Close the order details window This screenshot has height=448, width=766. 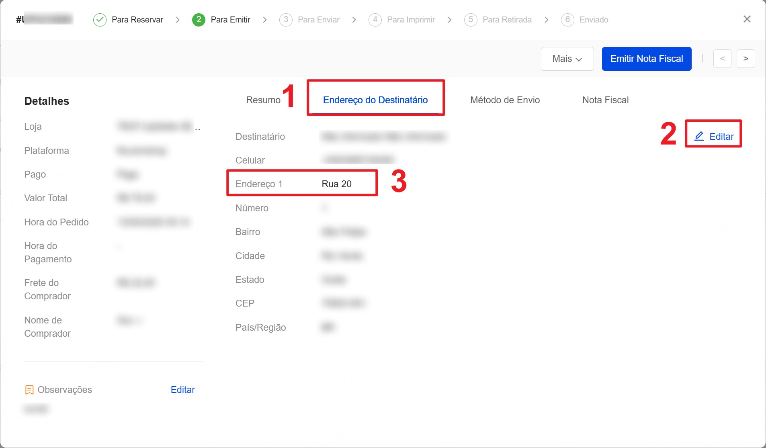(x=747, y=19)
